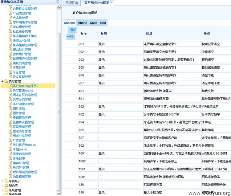
Task: Click the 标题 field in row 702
Action: 121,114
